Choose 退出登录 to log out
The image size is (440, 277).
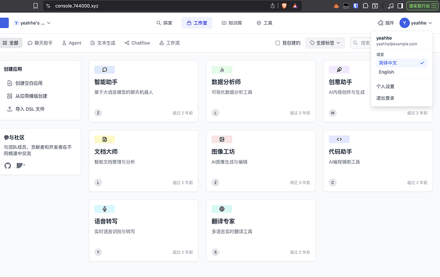pos(385,98)
